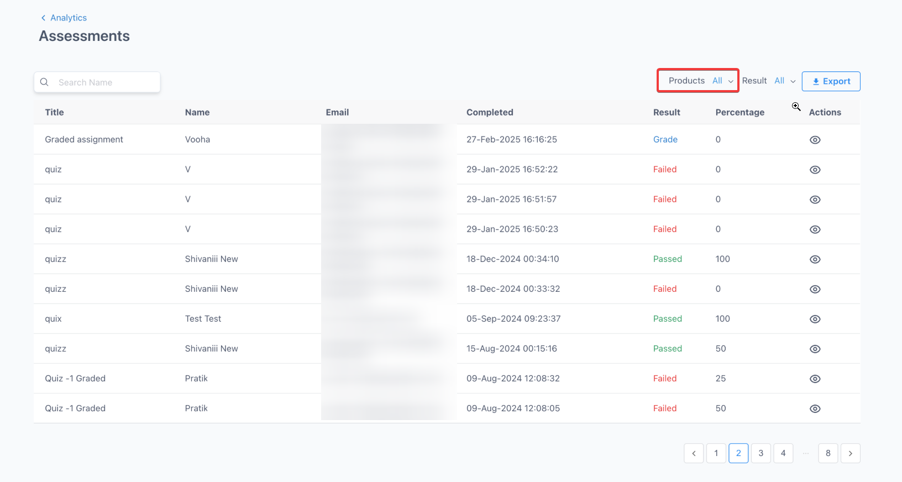The width and height of the screenshot is (902, 482).
Task: Click the Grade result link
Action: click(665, 140)
